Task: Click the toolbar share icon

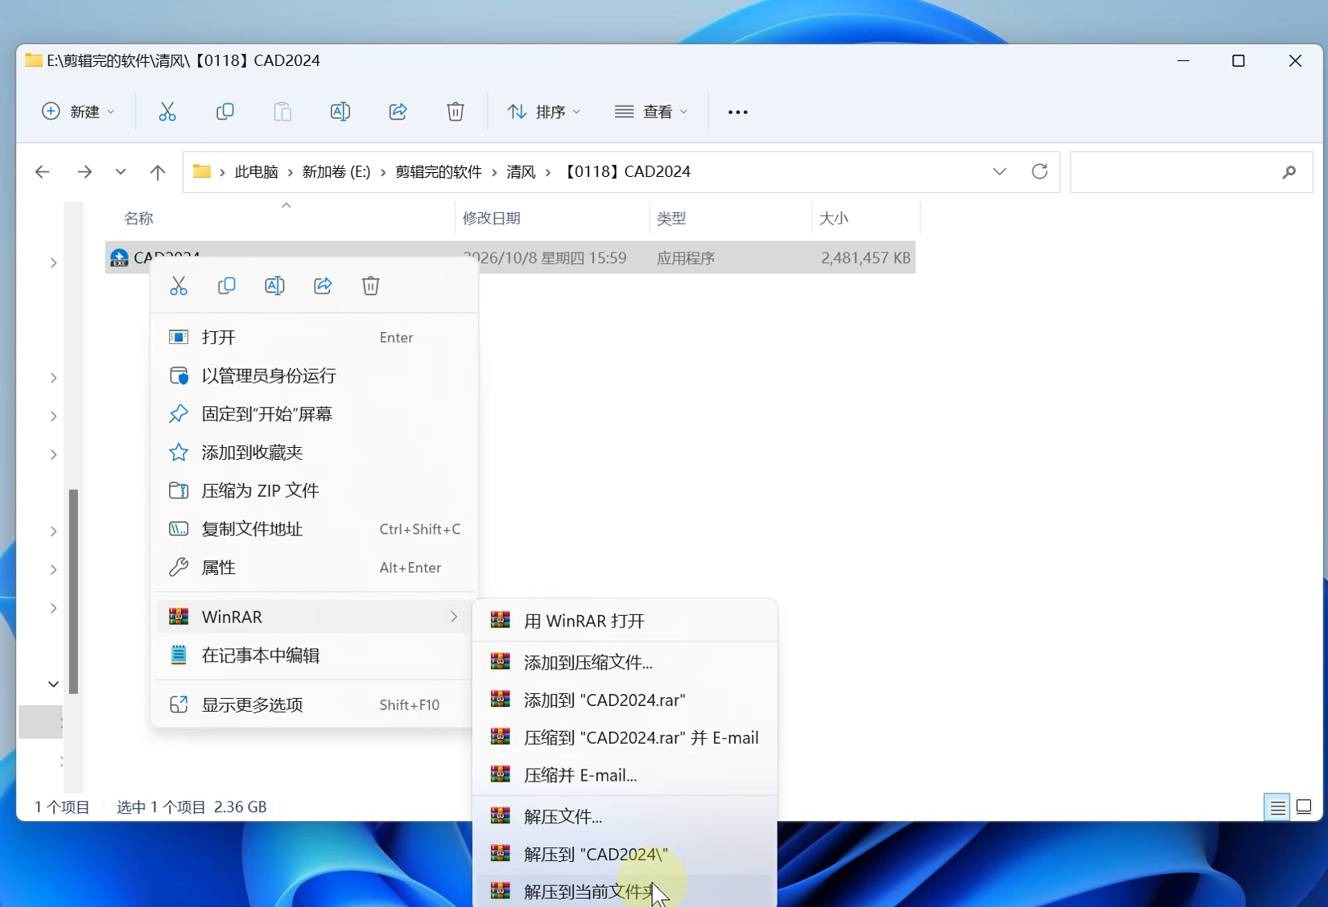Action: 398,112
